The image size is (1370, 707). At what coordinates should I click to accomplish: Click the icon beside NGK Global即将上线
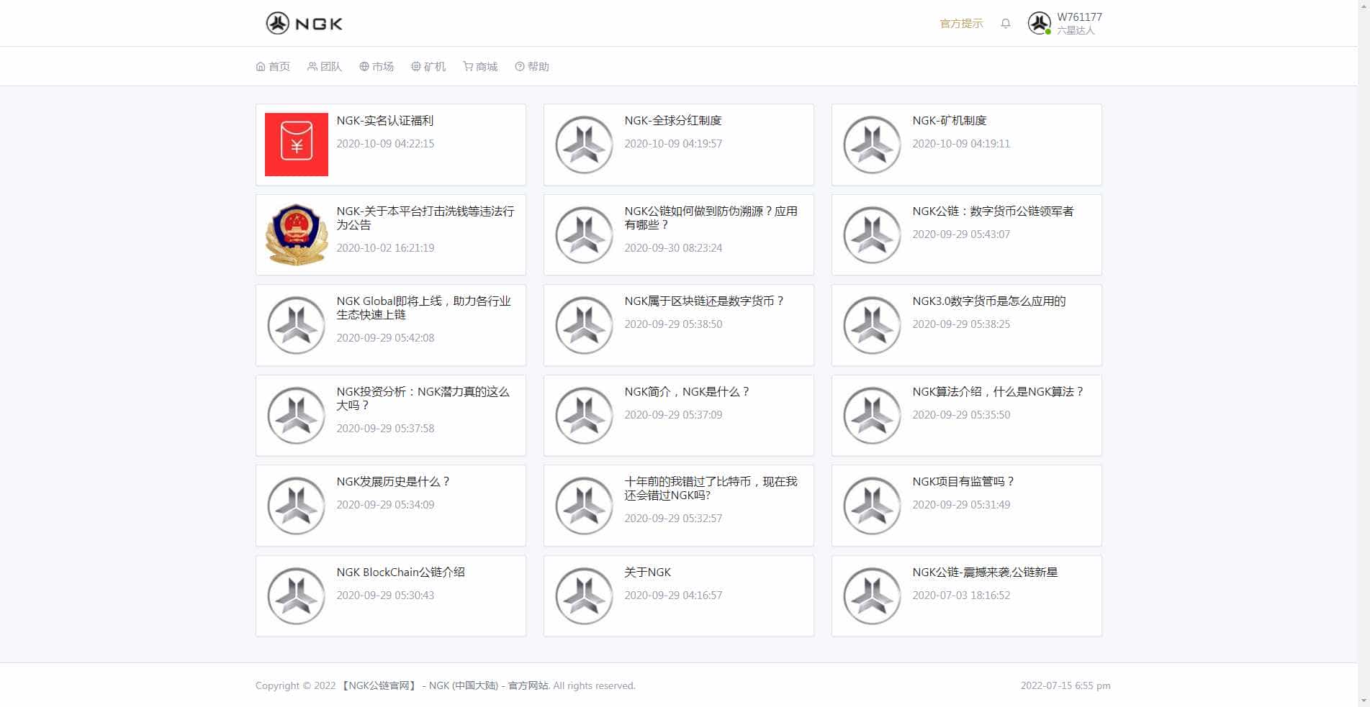click(x=296, y=325)
